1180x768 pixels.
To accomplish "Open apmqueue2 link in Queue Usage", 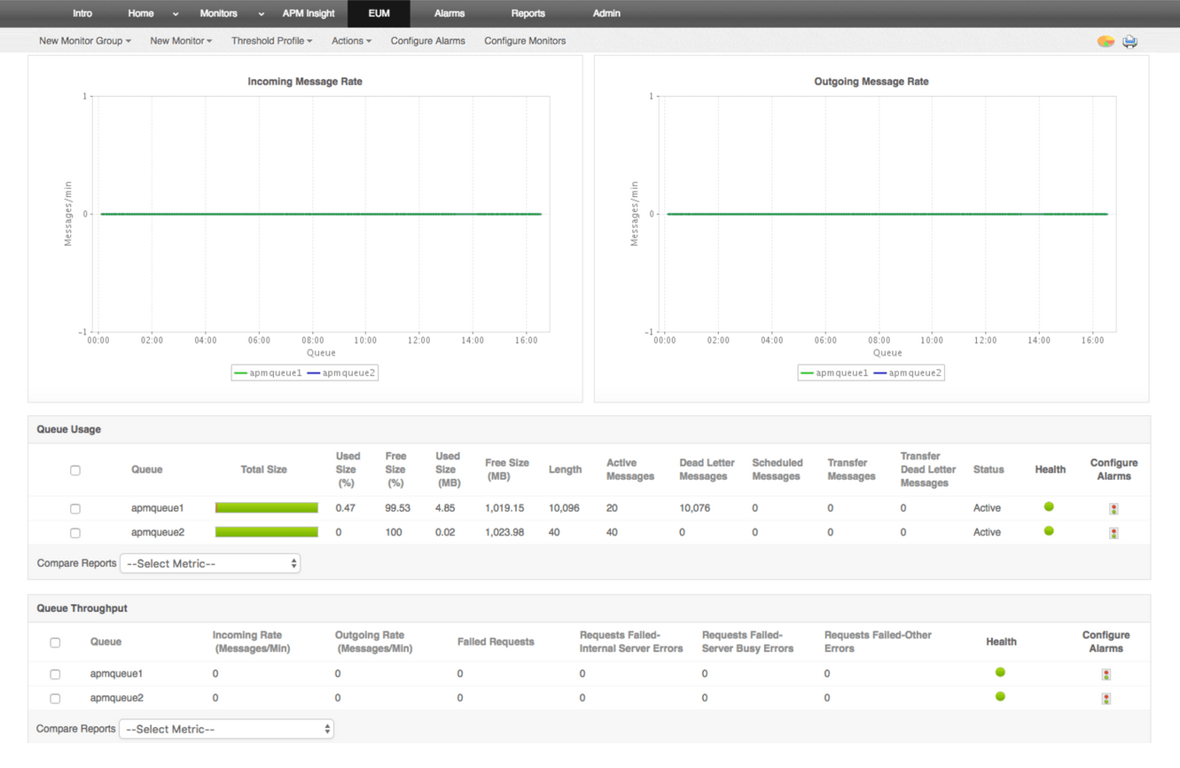I will pyautogui.click(x=158, y=532).
